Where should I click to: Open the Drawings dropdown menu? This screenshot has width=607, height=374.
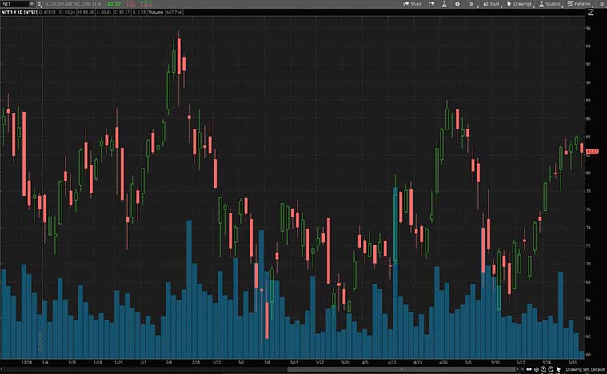(x=519, y=4)
